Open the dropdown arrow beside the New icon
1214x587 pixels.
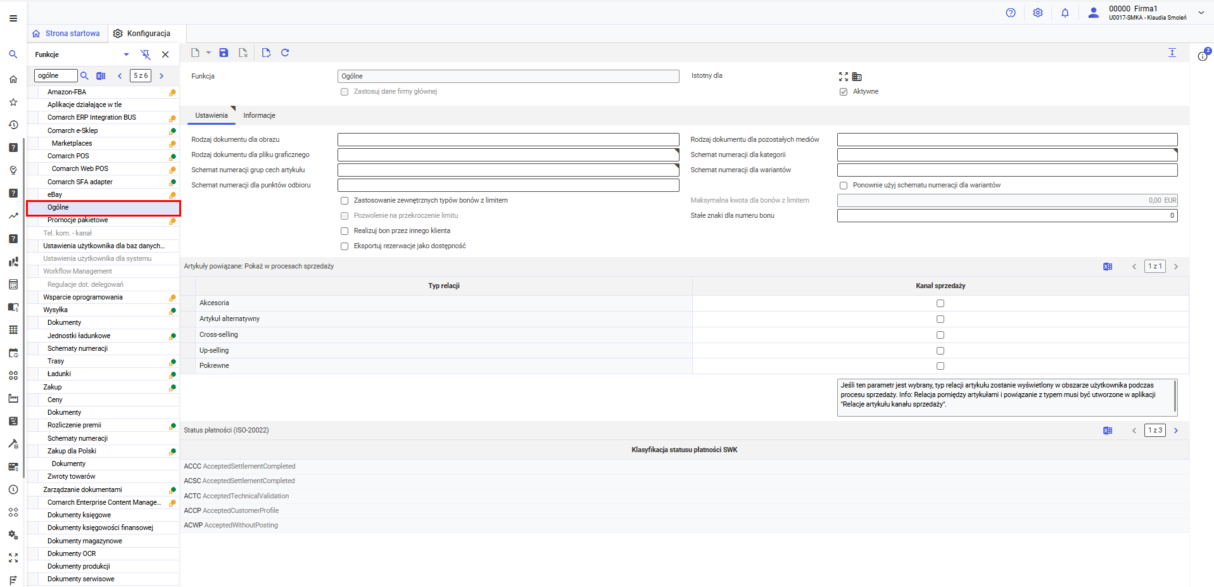point(208,53)
